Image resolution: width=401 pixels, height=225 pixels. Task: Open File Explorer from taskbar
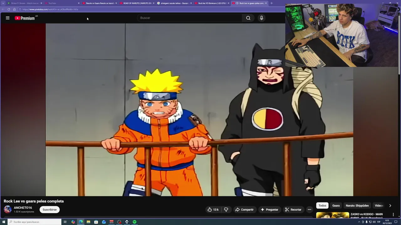(88, 222)
